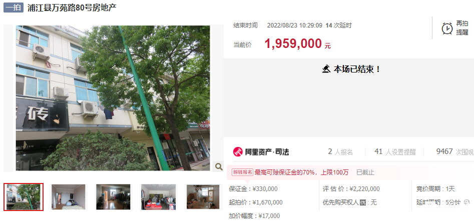Click the 一拍 auction round badge
This screenshot has width=474, height=221.
tap(14, 7)
